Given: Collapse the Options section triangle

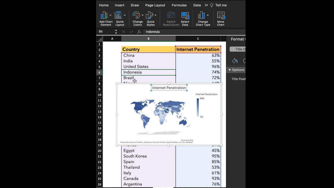Looking at the screenshot, I should coord(230,70).
